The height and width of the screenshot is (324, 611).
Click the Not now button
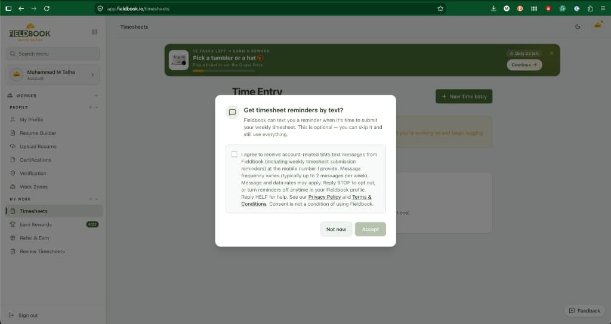[x=336, y=229]
